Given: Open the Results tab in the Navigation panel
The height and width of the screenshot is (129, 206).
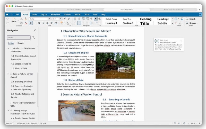Looking at the screenshot, I should 20,43.
